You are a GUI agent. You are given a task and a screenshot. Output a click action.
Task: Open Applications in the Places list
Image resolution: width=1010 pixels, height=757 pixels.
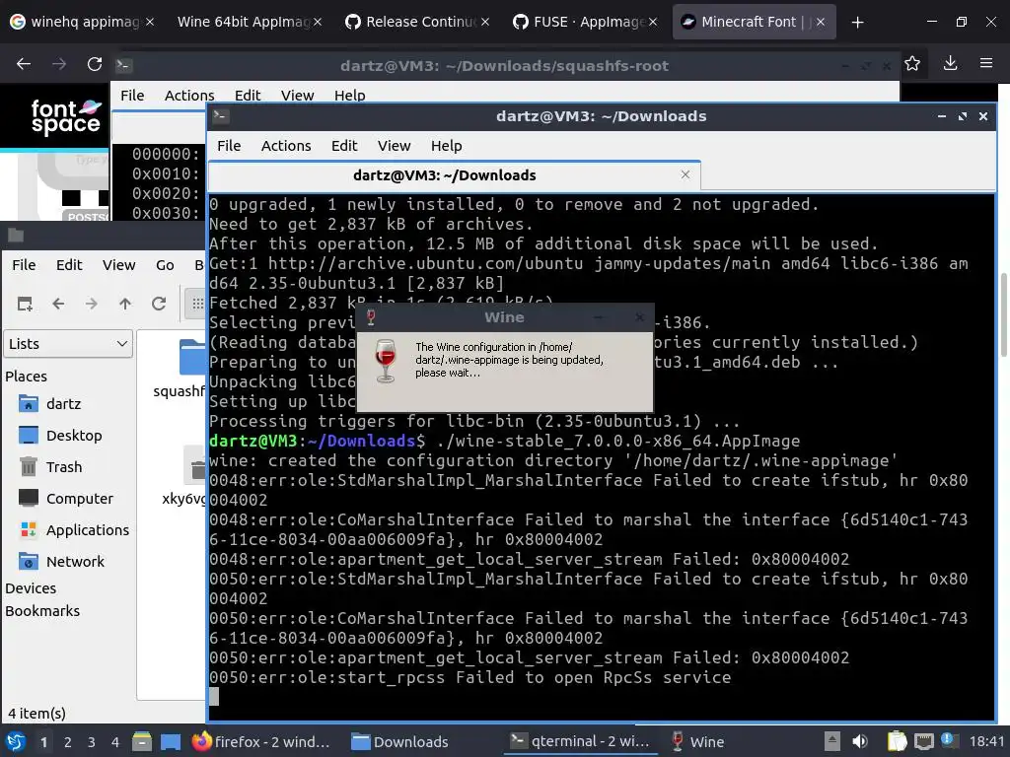pos(73,530)
